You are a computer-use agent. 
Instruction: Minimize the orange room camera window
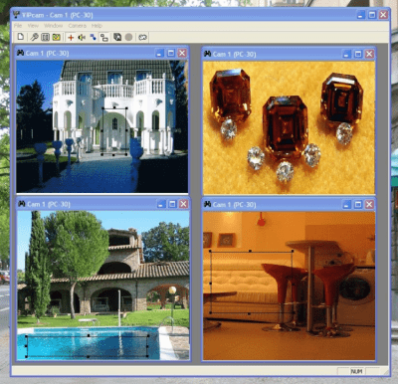point(346,204)
